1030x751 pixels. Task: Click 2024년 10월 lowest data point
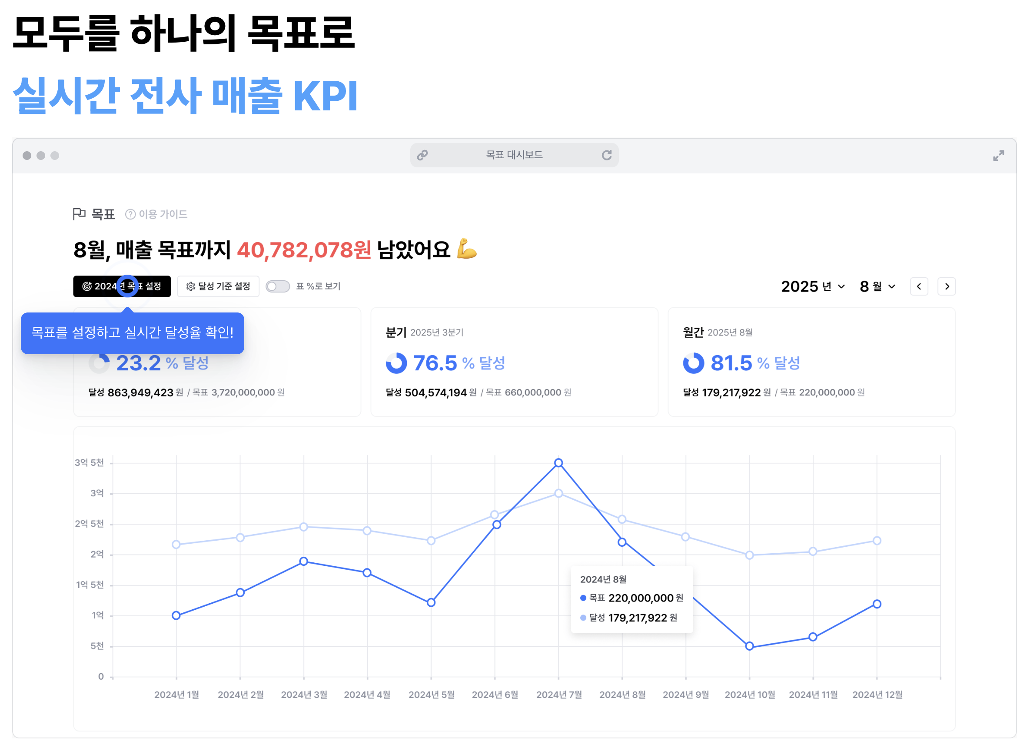coord(750,646)
